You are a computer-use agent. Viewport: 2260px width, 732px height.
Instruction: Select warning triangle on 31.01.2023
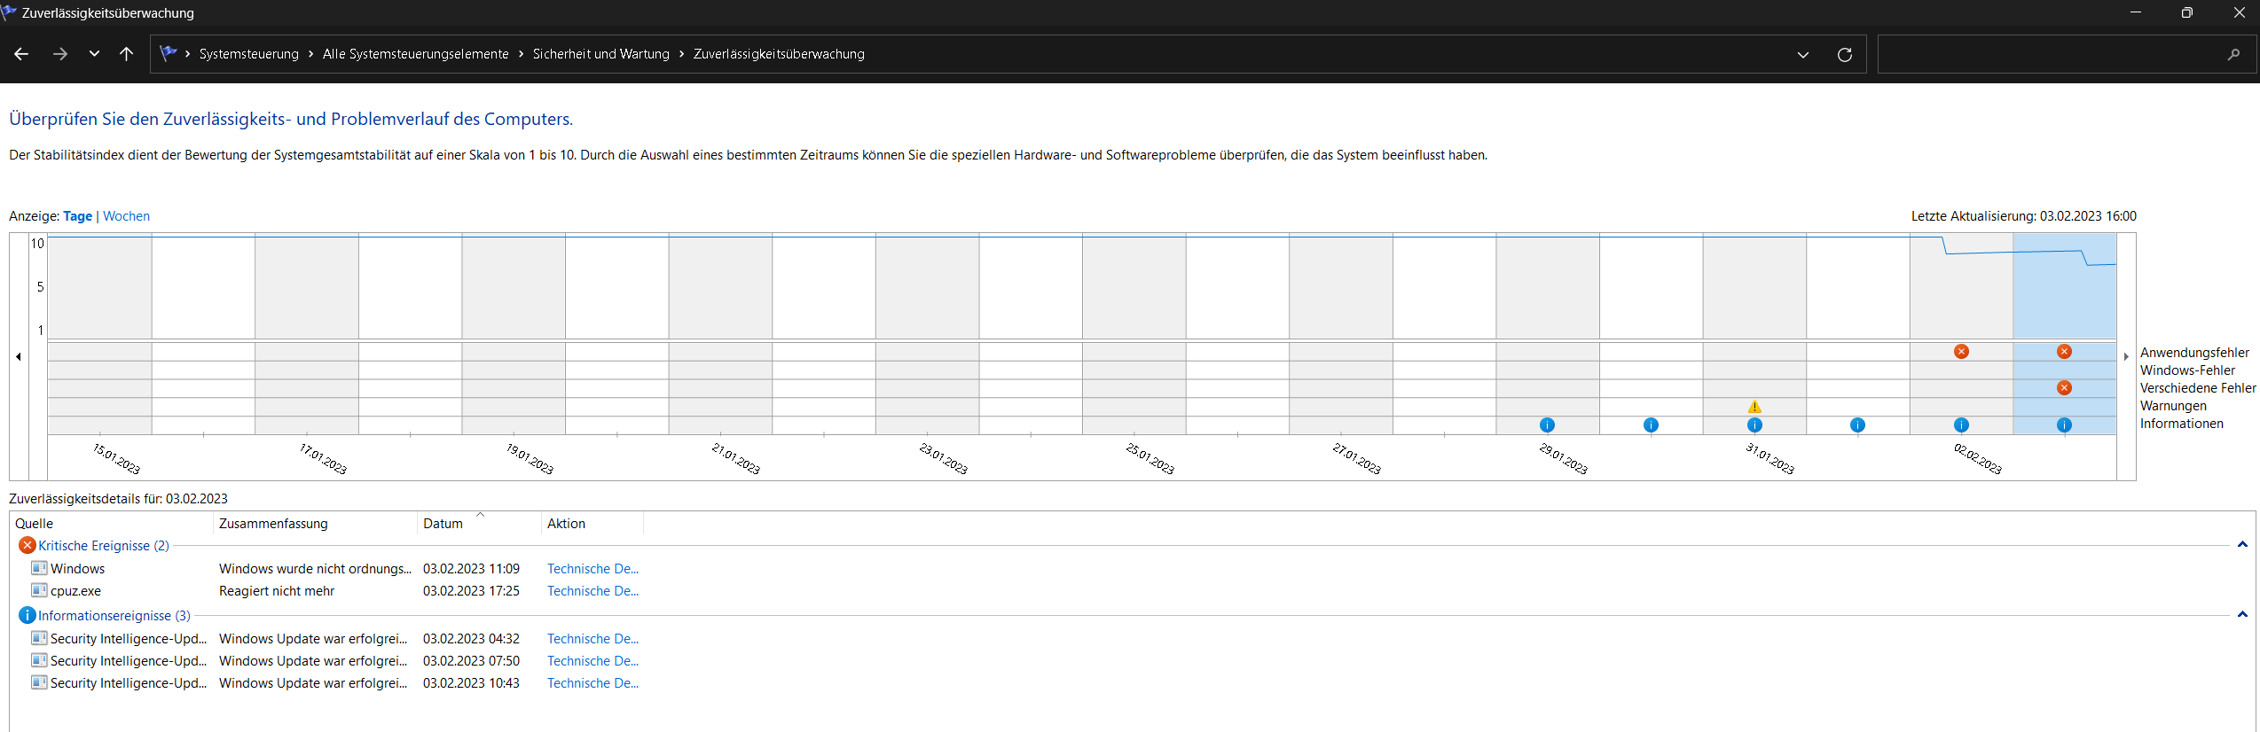click(x=1754, y=407)
